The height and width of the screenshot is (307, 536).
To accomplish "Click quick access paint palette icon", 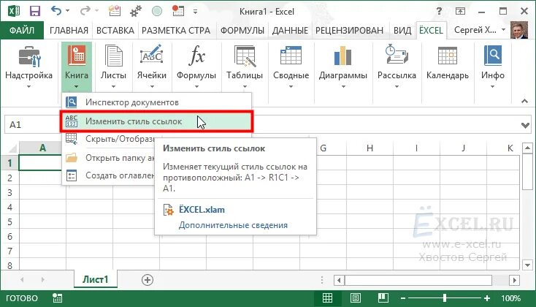I will [115, 11].
